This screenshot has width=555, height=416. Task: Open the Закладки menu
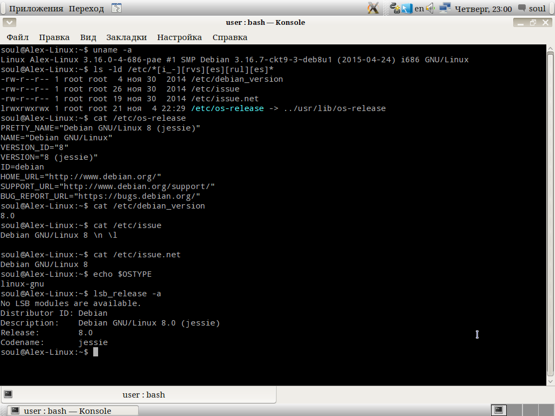point(126,37)
